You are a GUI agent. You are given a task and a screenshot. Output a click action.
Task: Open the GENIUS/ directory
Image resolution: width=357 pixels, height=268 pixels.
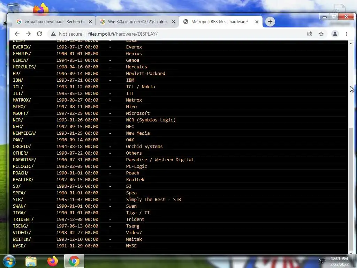[22, 53]
